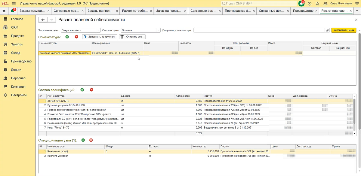Click the notifications bell icon

pos(301,3)
